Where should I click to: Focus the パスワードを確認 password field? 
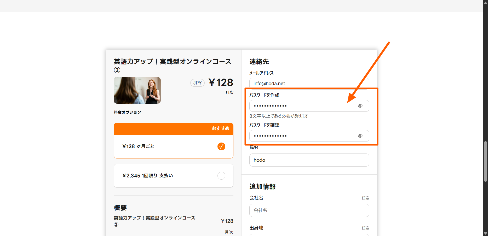point(301,136)
